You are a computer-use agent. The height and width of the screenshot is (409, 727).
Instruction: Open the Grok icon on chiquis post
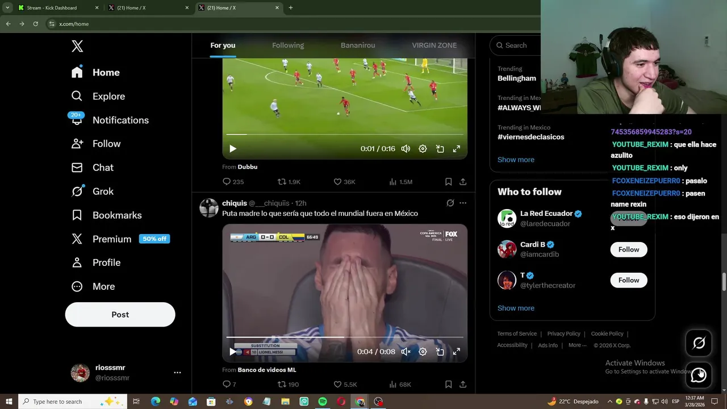(x=450, y=203)
